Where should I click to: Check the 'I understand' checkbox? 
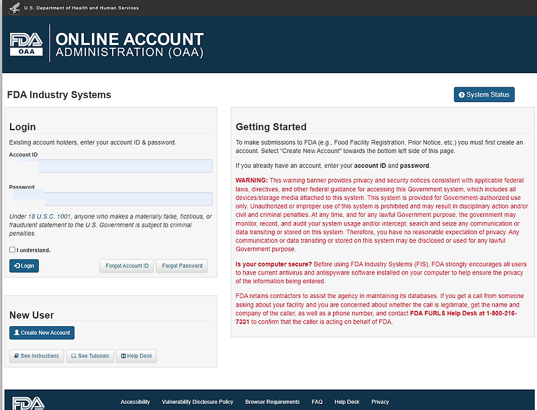[12, 250]
